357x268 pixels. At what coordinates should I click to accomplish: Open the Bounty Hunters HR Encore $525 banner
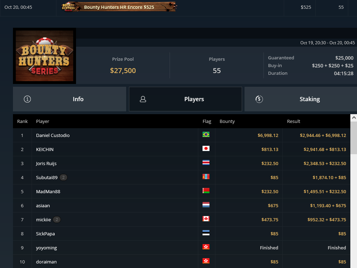point(118,7)
